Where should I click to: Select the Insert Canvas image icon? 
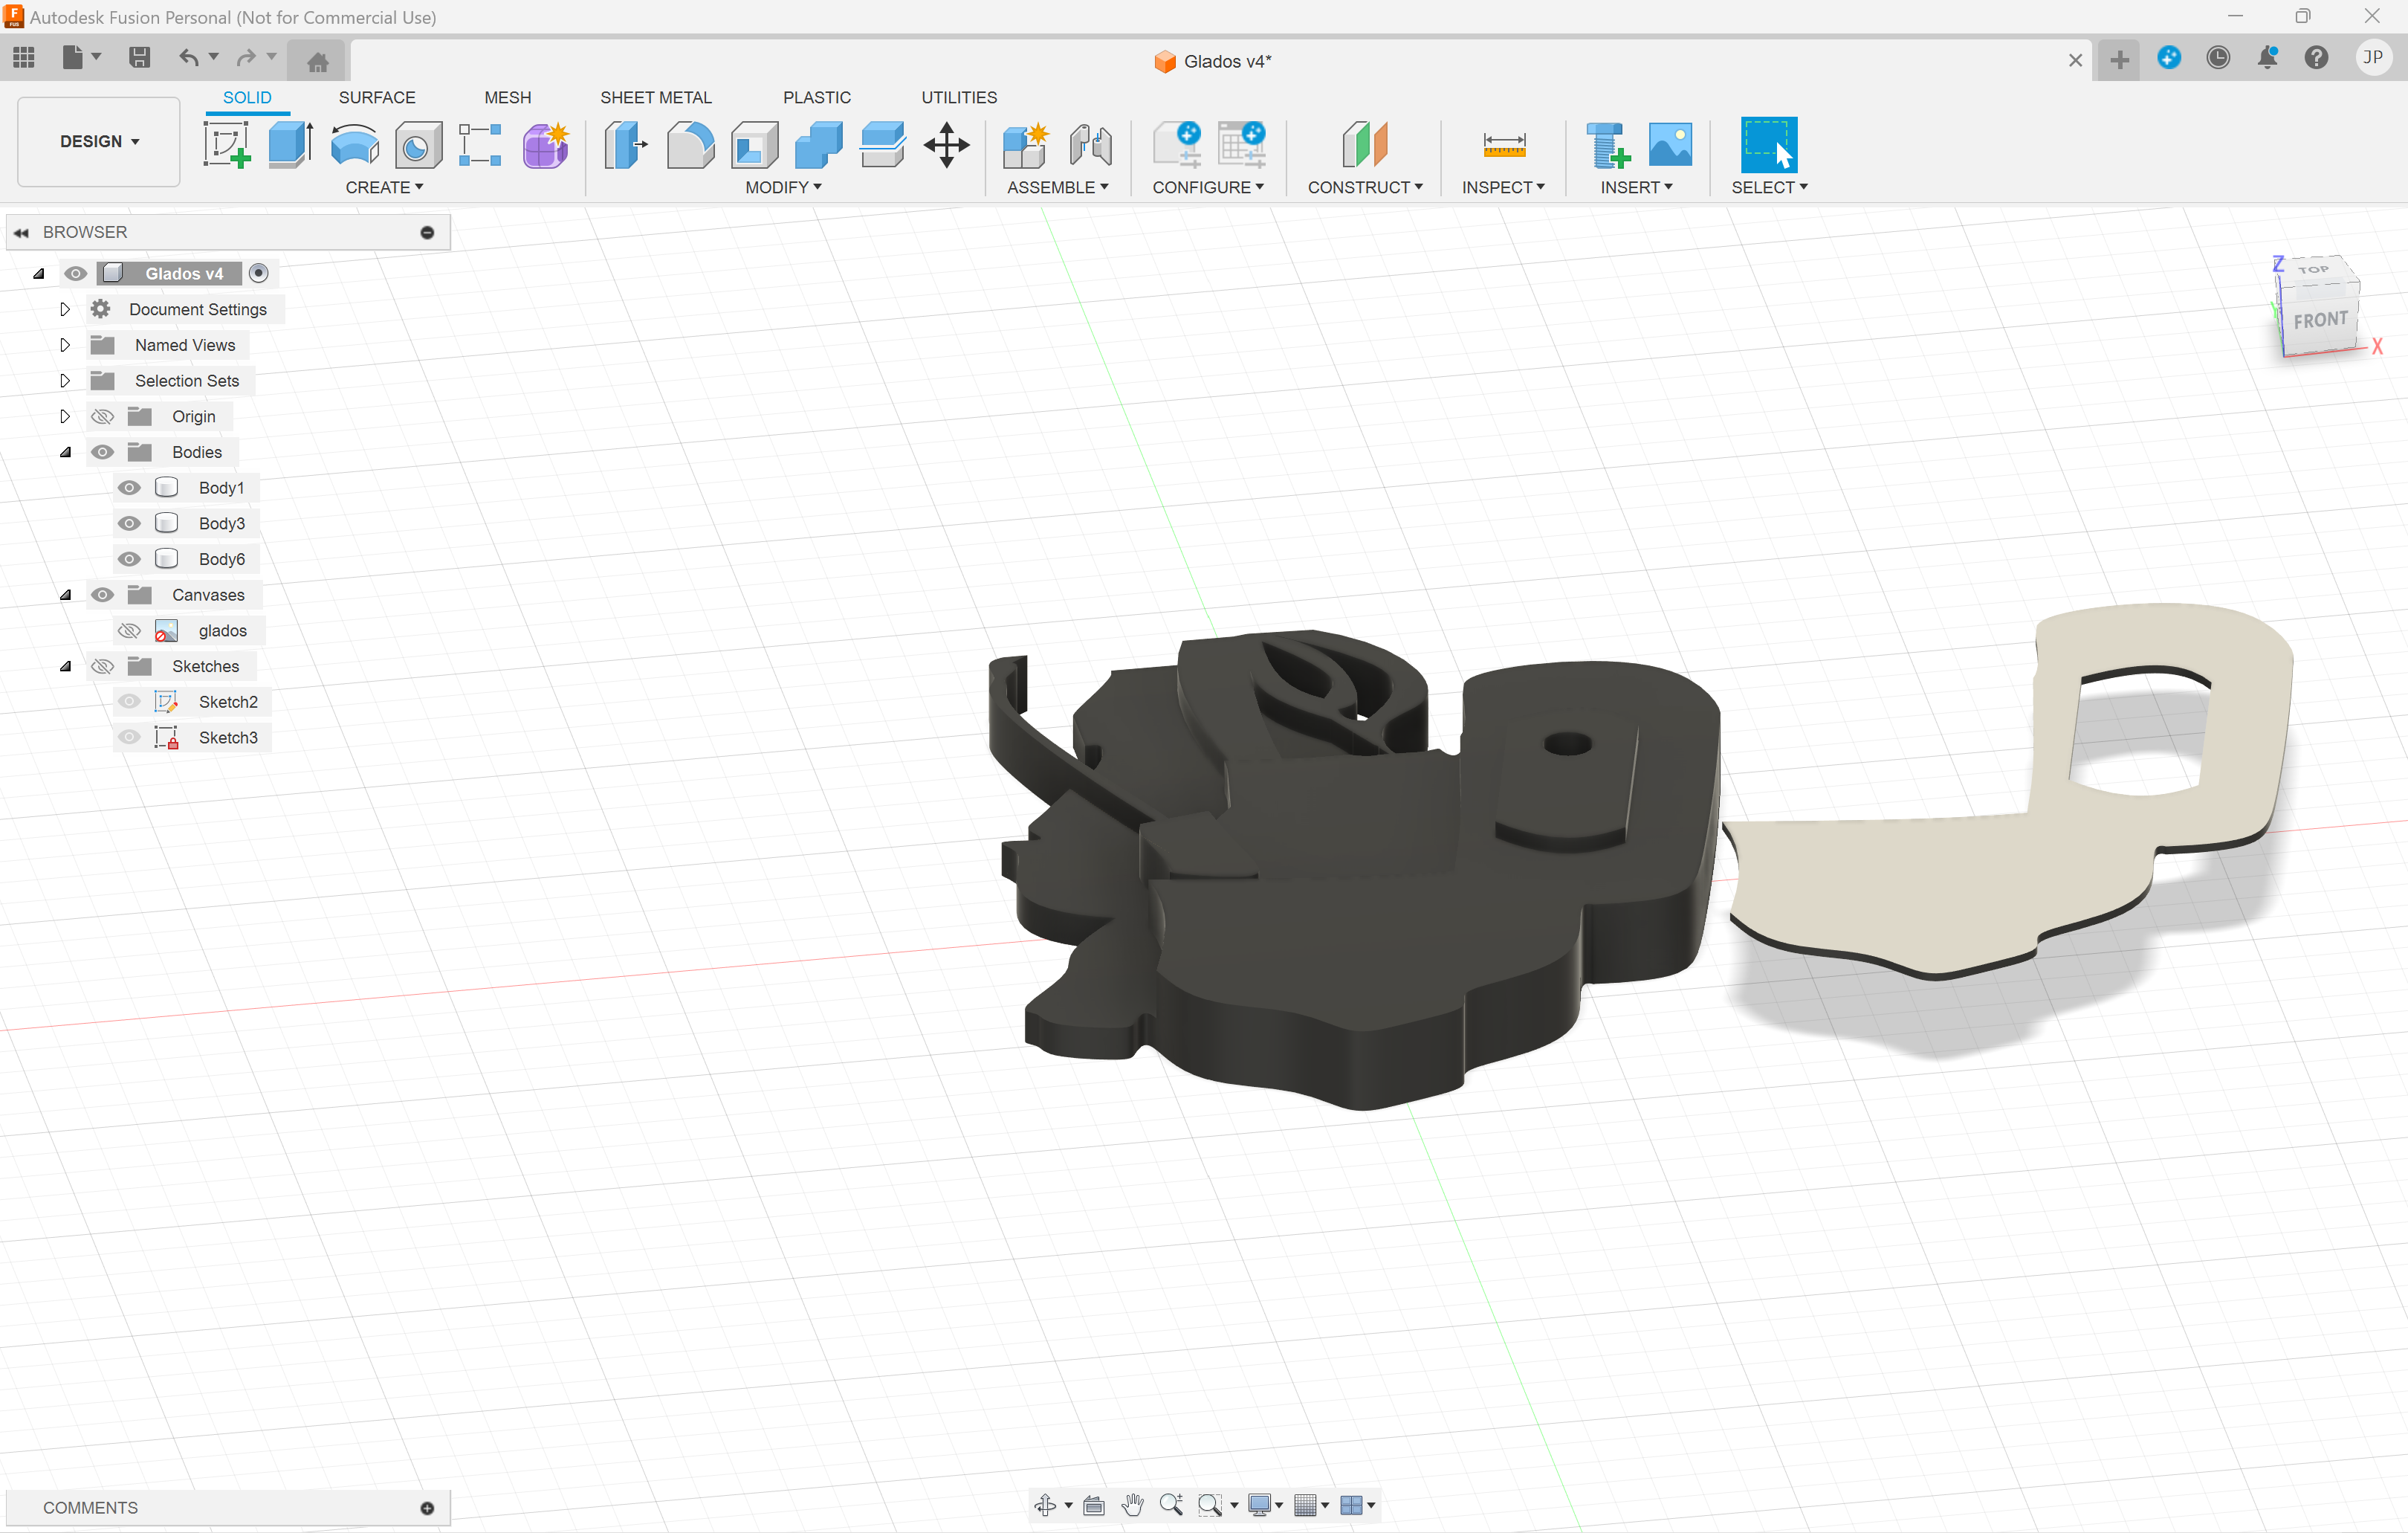[x=1670, y=145]
